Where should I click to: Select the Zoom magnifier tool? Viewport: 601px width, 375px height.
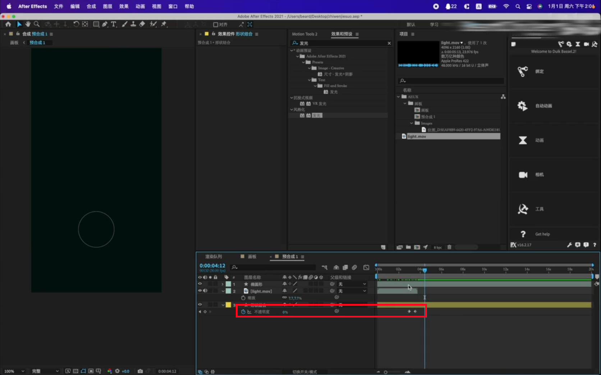[x=37, y=24]
